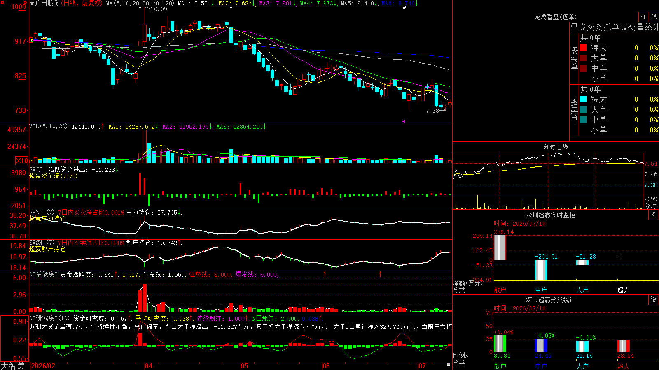Image resolution: width=659 pixels, height=370 pixels.
Task: Click the white star marker near MA6
Action: click(x=404, y=8)
